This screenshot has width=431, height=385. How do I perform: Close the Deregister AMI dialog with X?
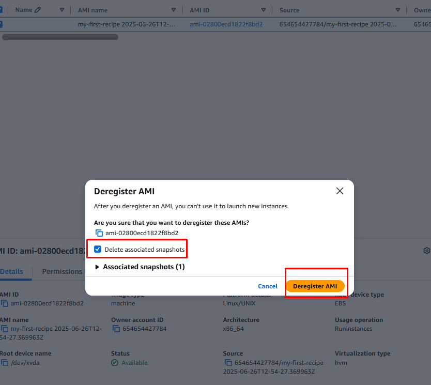point(340,191)
